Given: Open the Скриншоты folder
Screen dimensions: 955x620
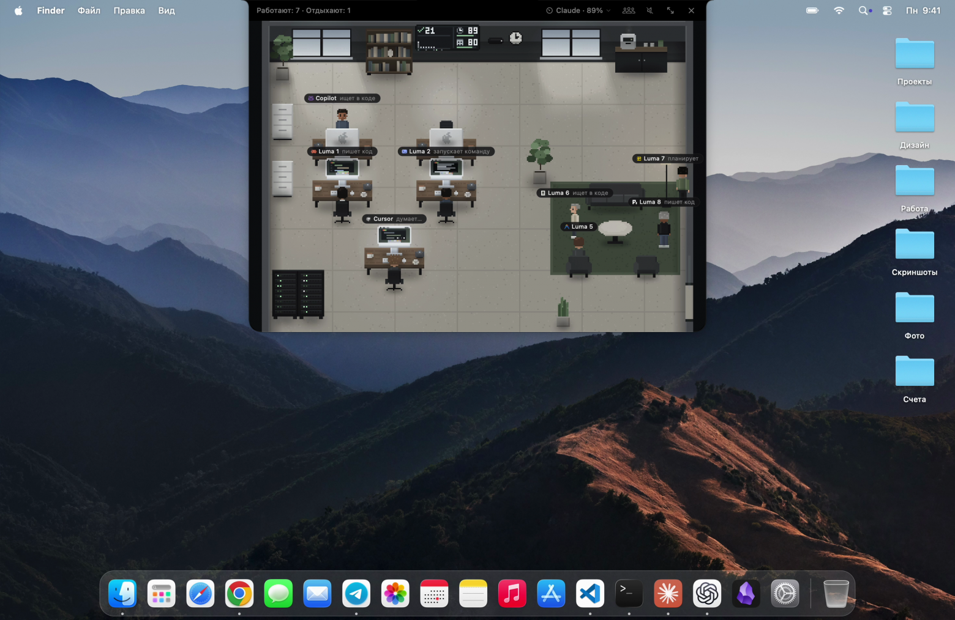Looking at the screenshot, I should [x=915, y=253].
